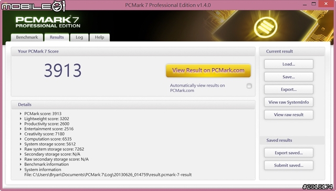Expand the Productivity score row

[x=20, y=124]
